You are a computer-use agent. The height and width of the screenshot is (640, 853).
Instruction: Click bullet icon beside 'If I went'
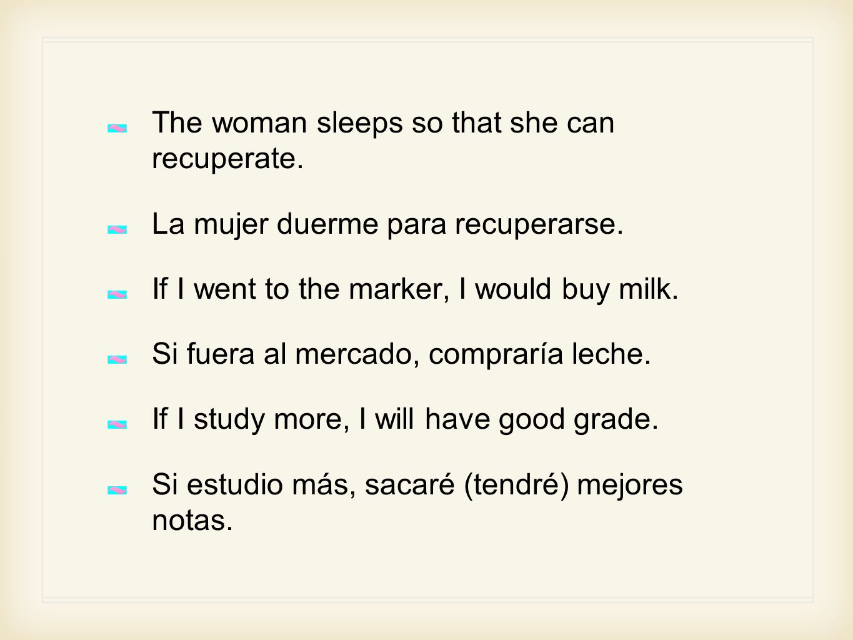[117, 294]
